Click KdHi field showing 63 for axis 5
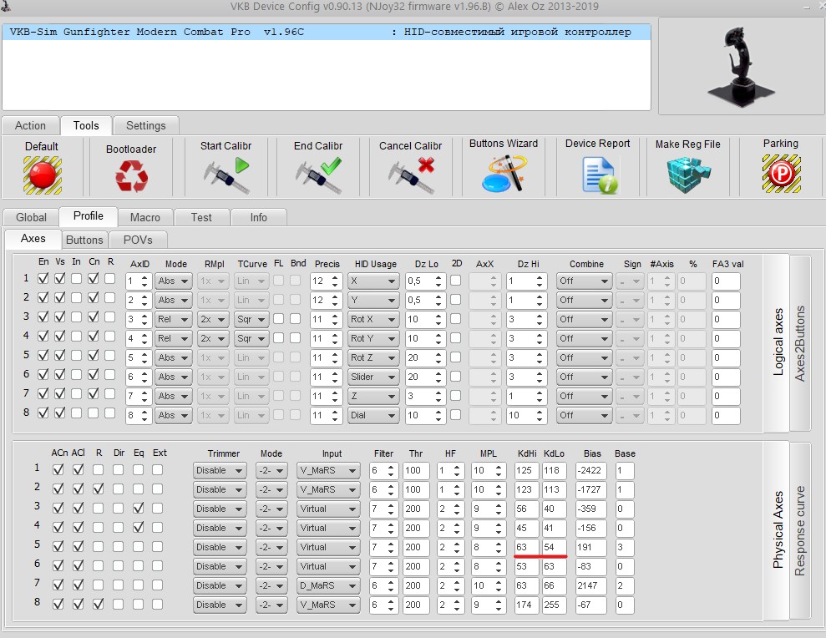Image resolution: width=826 pixels, height=638 pixels. click(526, 547)
